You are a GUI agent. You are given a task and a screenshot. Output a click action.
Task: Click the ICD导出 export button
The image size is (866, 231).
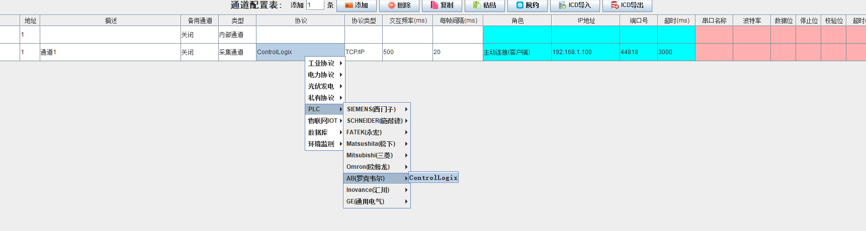pos(627,6)
